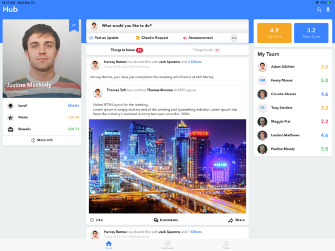Click the Rewards value 620.73
The image size is (335, 251).
click(x=73, y=129)
